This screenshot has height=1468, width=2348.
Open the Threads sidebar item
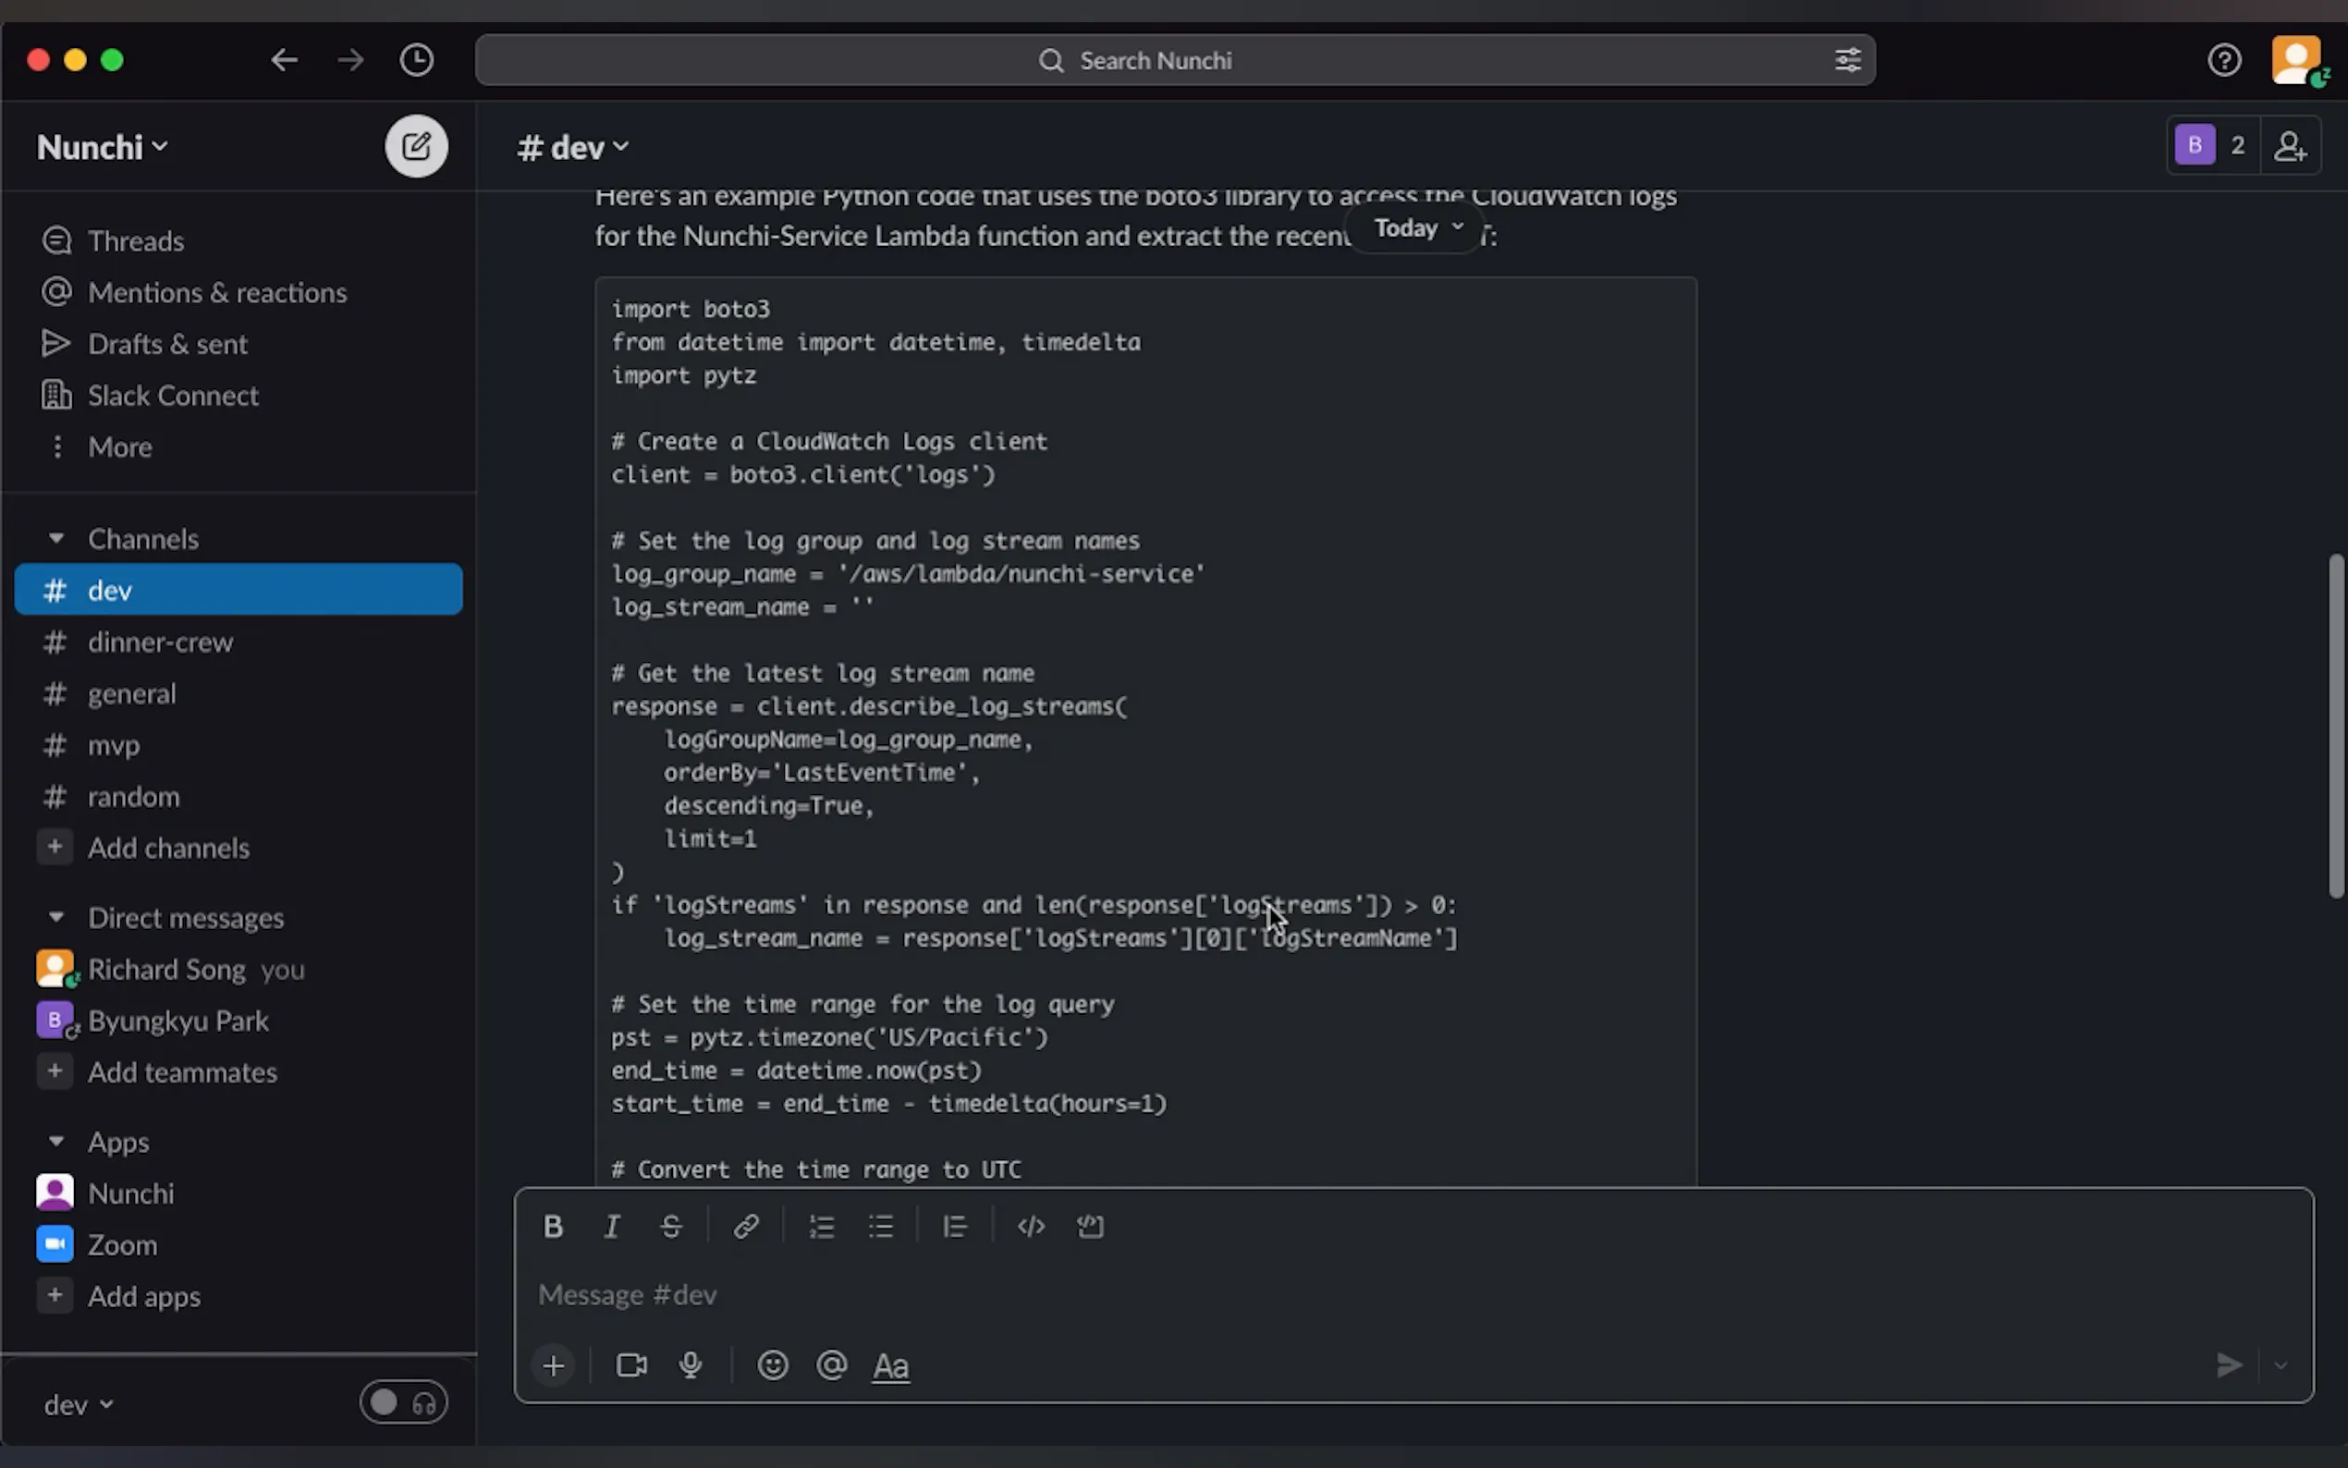pyautogui.click(x=136, y=240)
